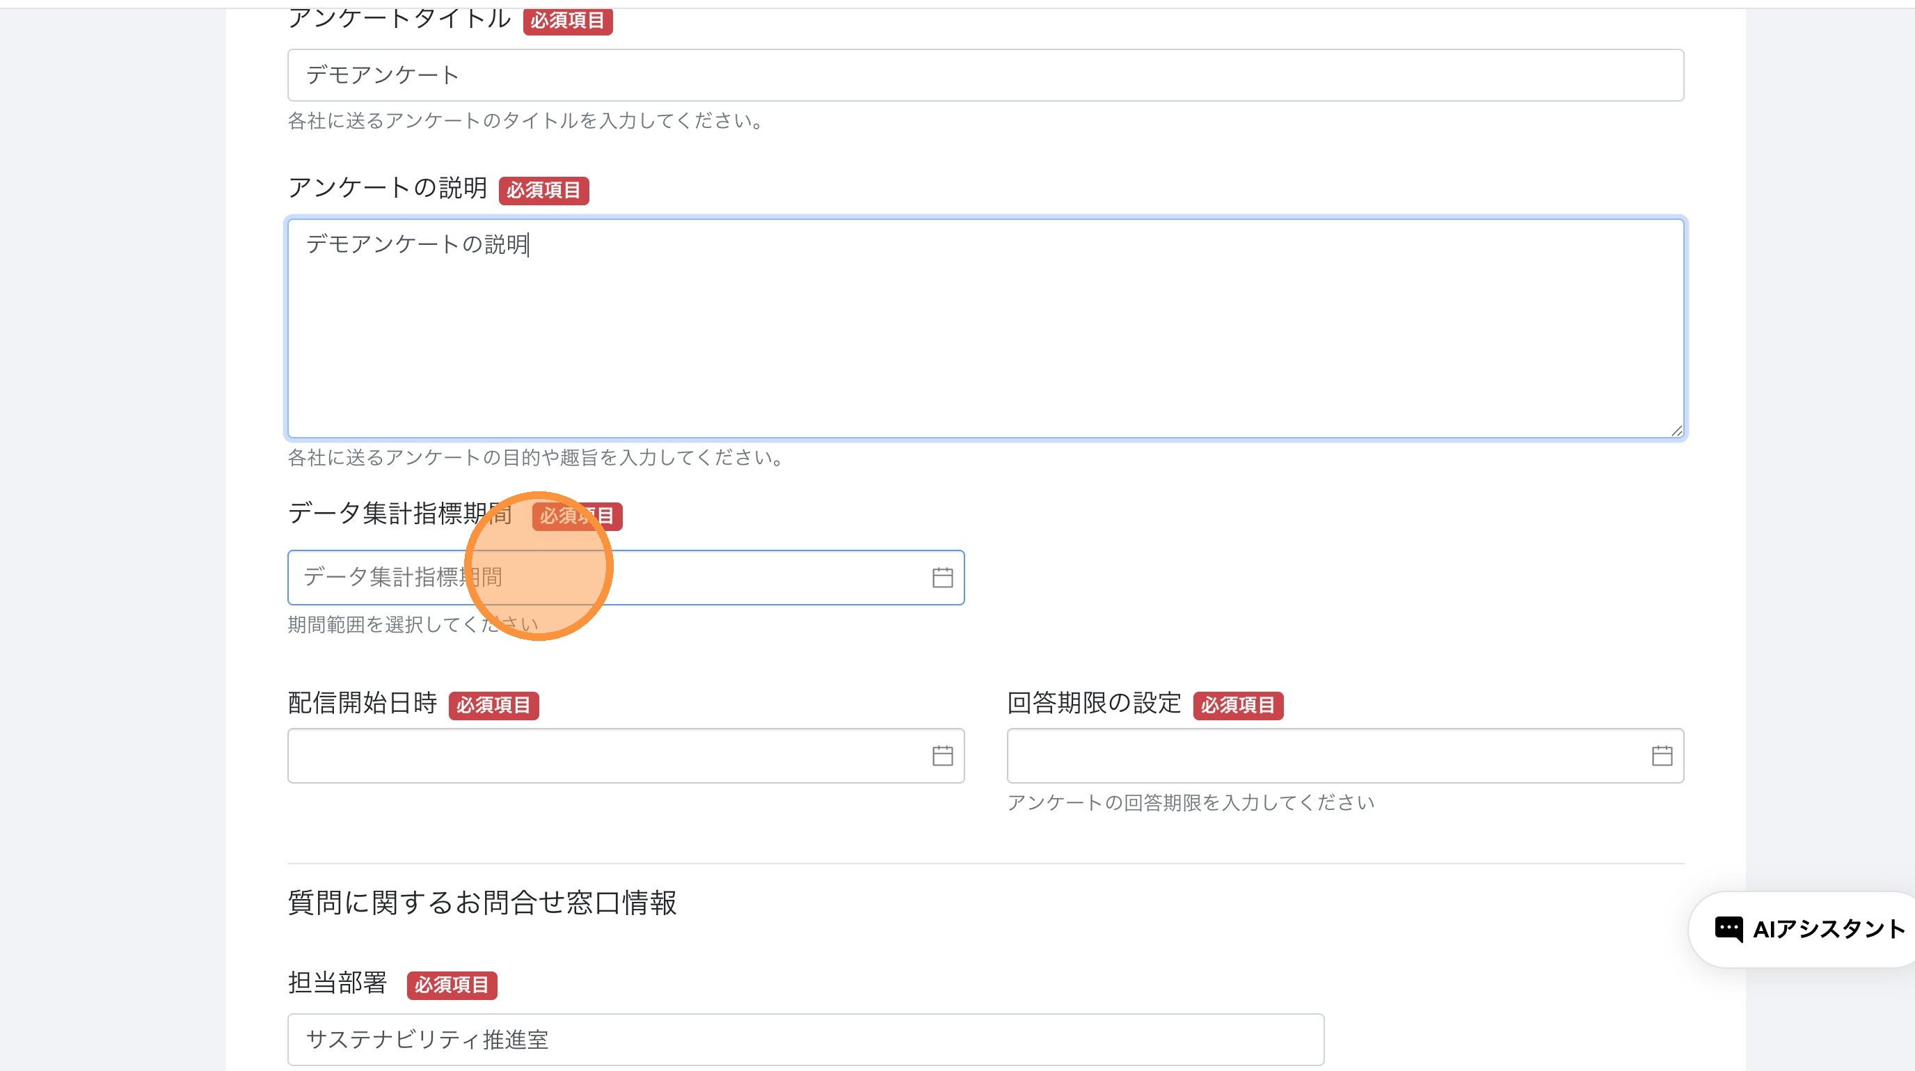Click 必須項目 badge beside 担当部署
Image resolution: width=1915 pixels, height=1071 pixels.
(x=451, y=985)
